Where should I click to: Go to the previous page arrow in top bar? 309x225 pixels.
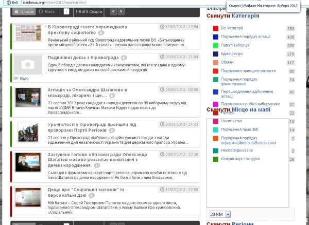pos(113,12)
